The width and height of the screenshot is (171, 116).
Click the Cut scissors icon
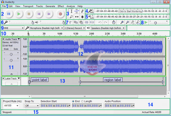[70, 22]
